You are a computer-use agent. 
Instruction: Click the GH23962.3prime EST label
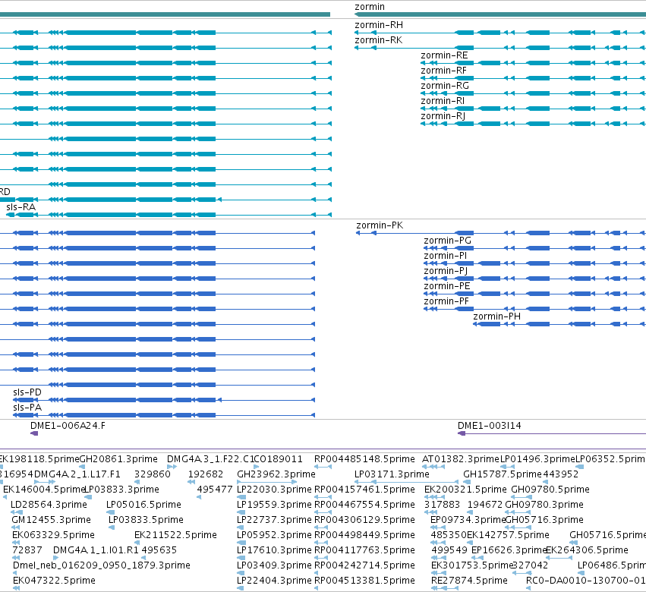(x=276, y=474)
